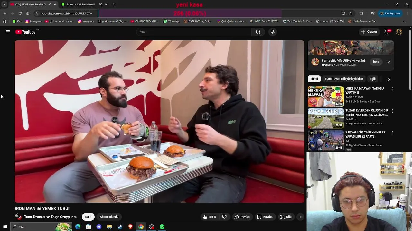
Task: Start voice search with microphone icon
Action: coord(273,32)
